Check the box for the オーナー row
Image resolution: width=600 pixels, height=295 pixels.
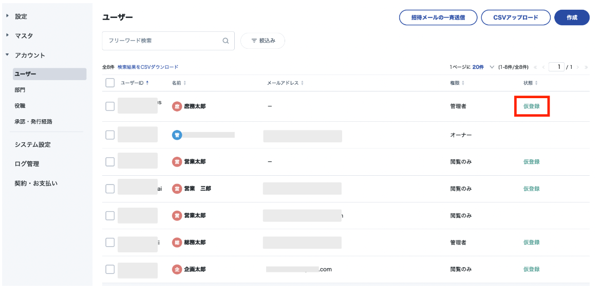point(110,135)
